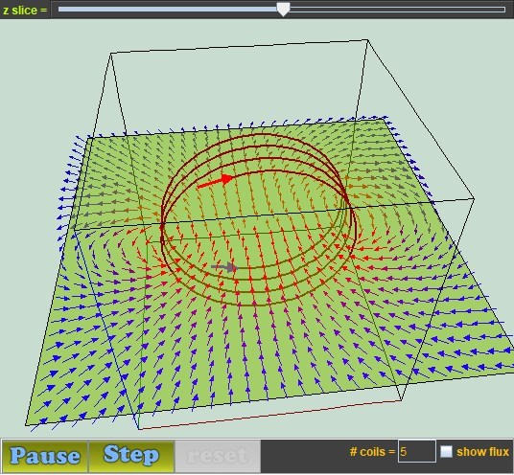Click the z slice track left of thumb
Screen dimensions: 514x475
click(168, 10)
